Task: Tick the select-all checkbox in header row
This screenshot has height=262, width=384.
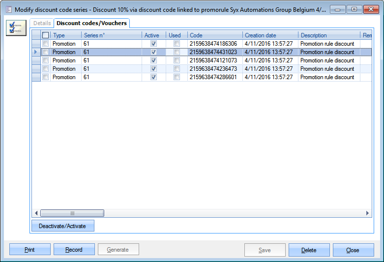Action: [x=46, y=35]
